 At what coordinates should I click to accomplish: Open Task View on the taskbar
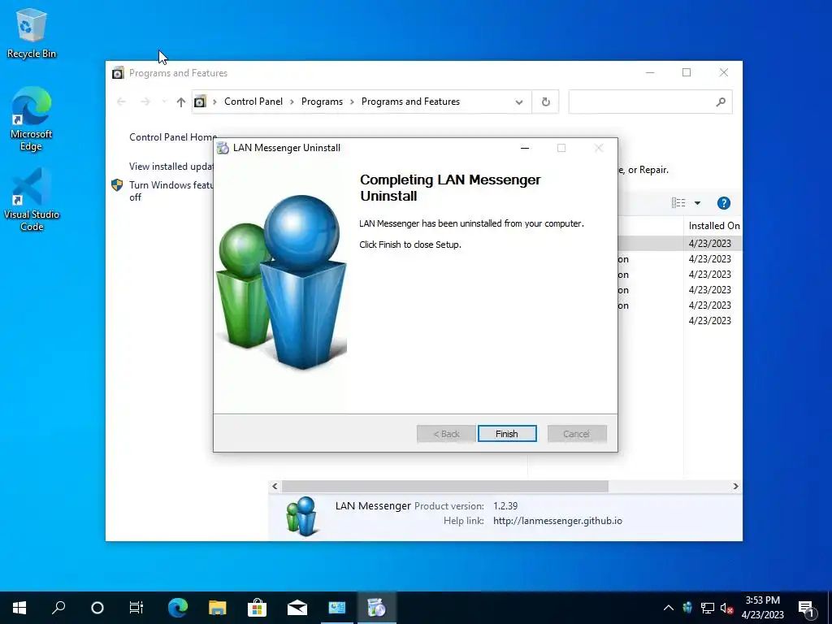136,608
